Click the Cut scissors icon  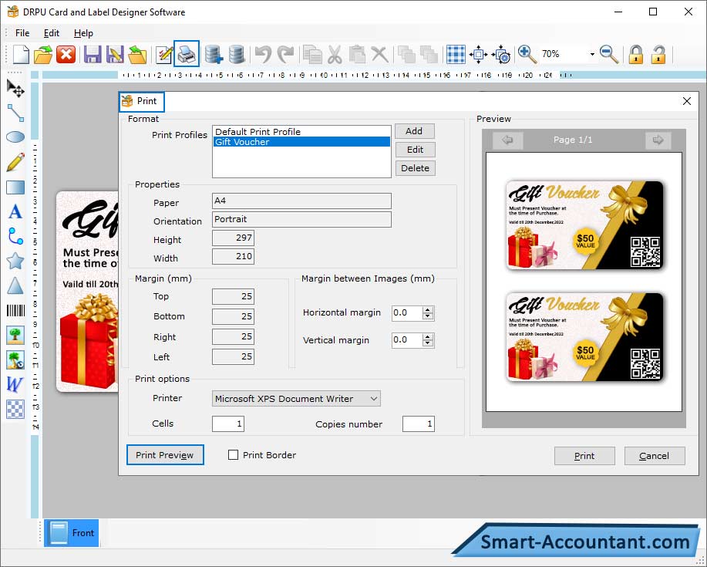point(335,55)
